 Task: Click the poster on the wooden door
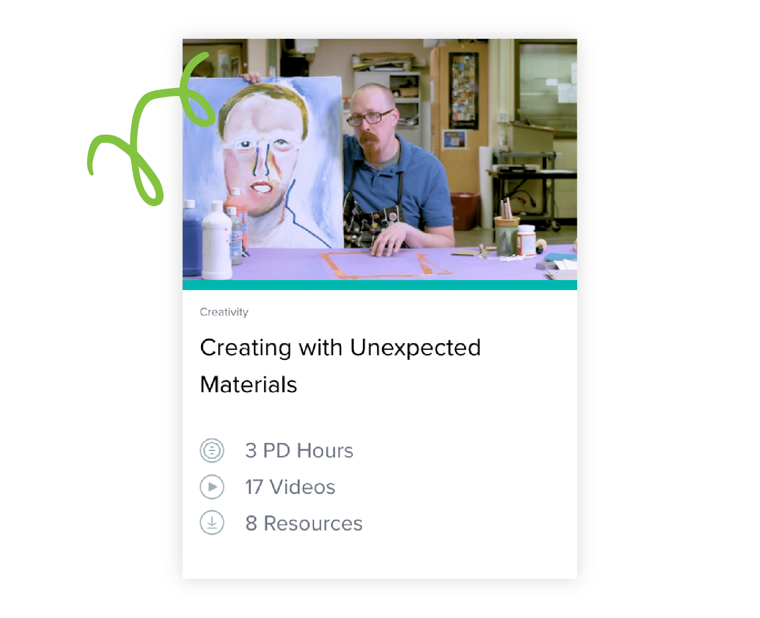pyautogui.click(x=464, y=91)
